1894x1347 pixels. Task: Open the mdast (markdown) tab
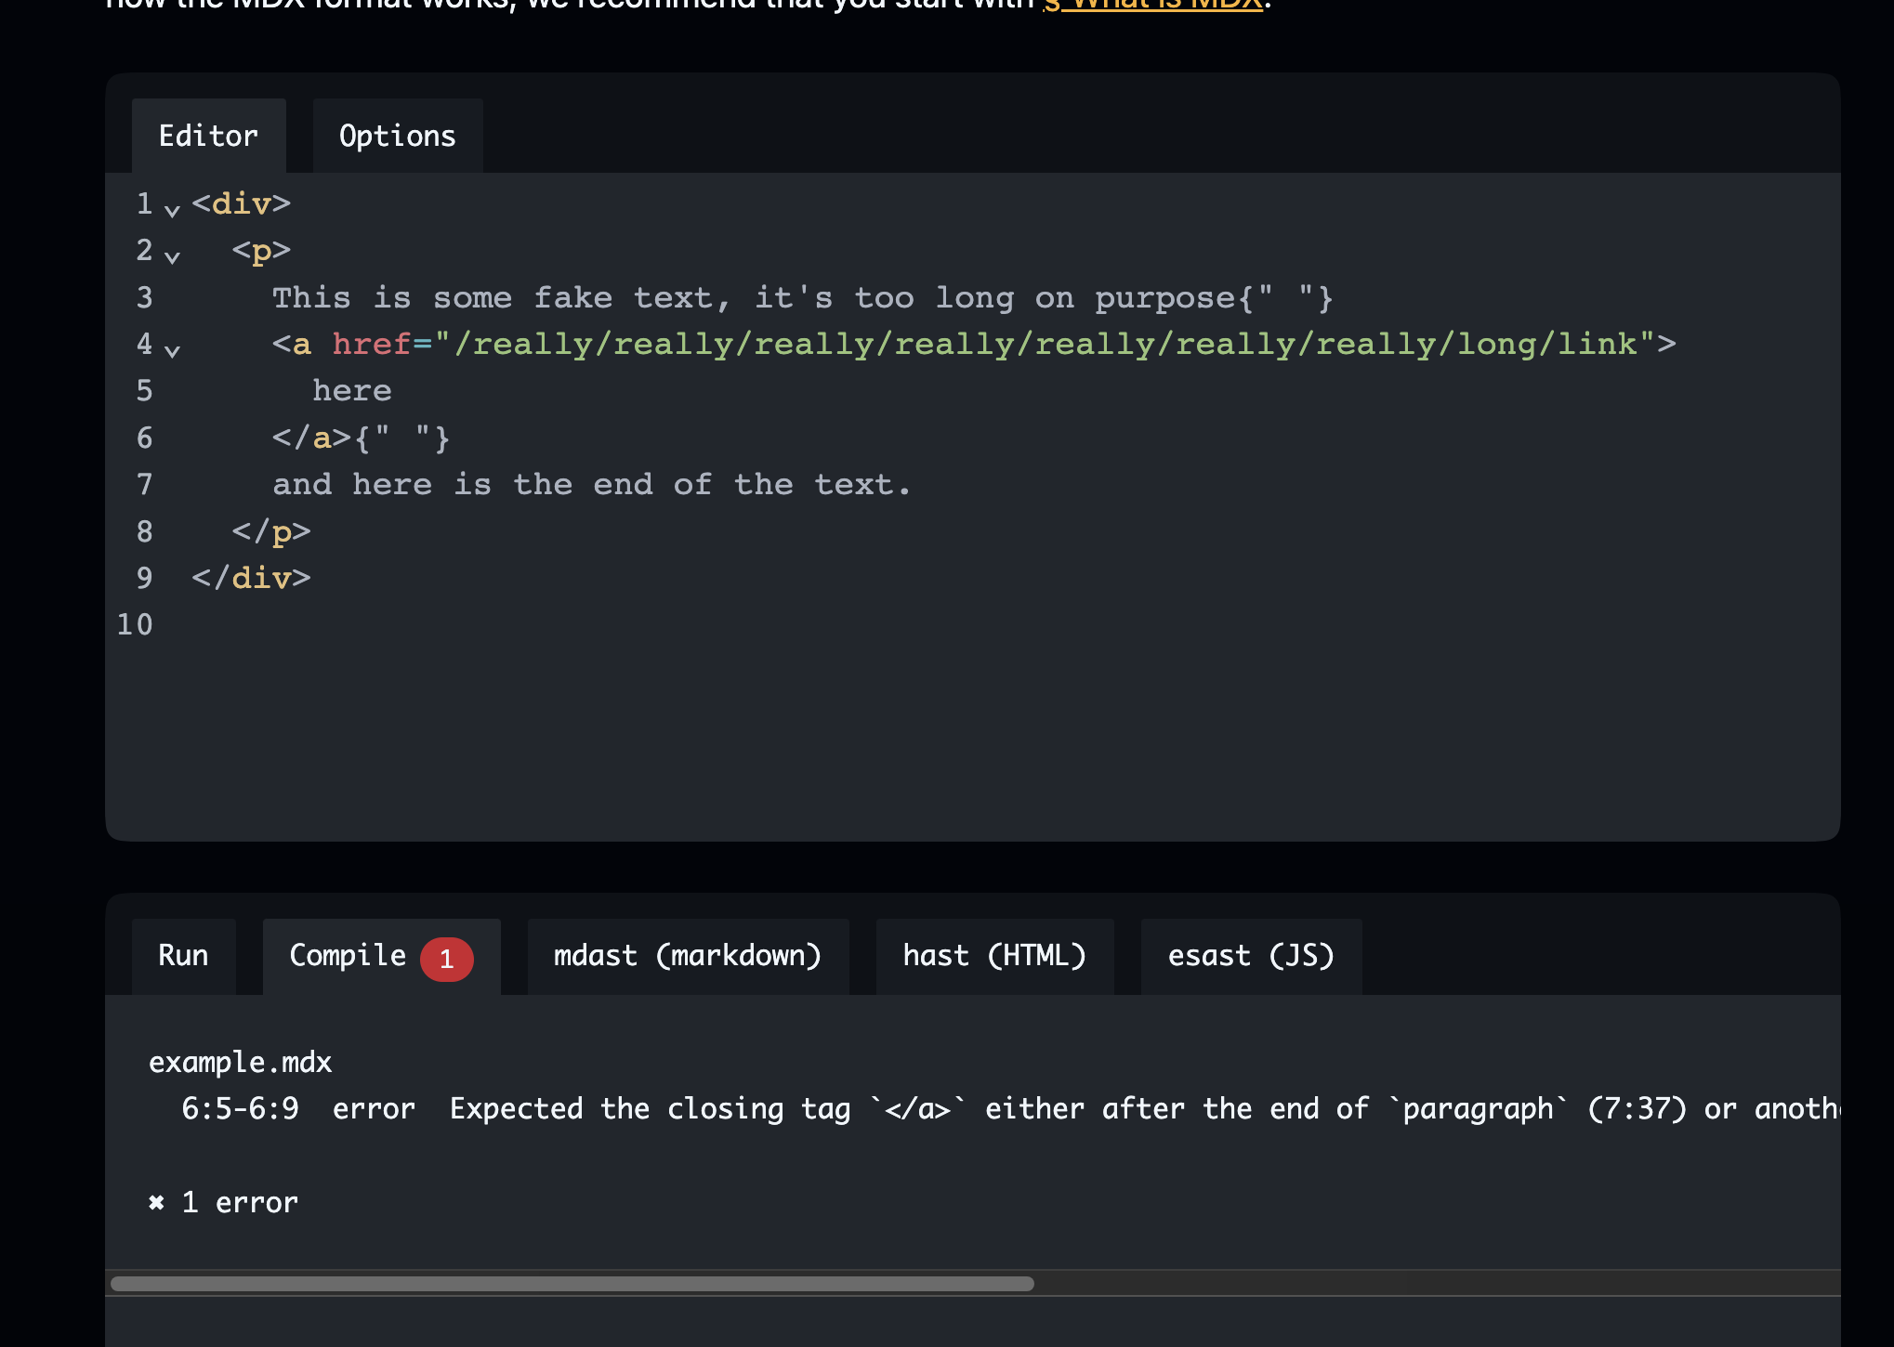click(x=689, y=956)
